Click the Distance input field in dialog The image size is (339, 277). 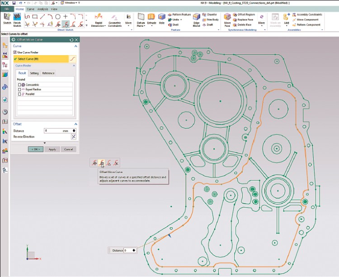52,130
